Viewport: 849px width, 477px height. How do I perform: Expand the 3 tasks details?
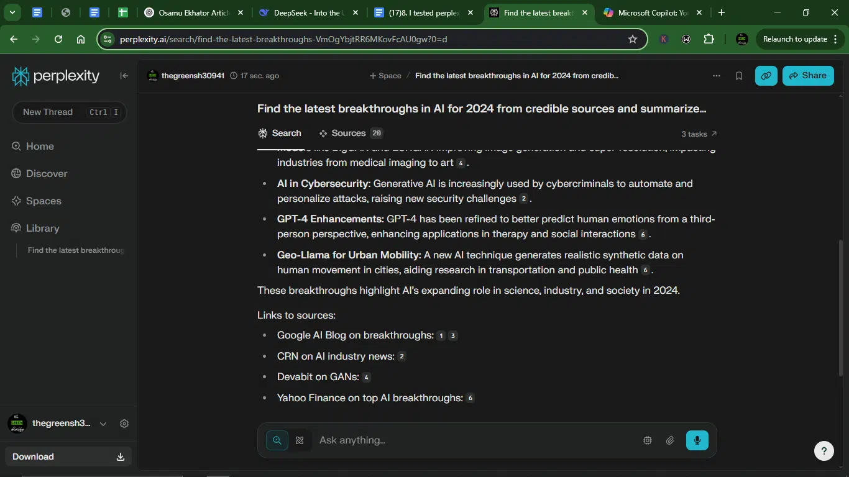(x=699, y=134)
